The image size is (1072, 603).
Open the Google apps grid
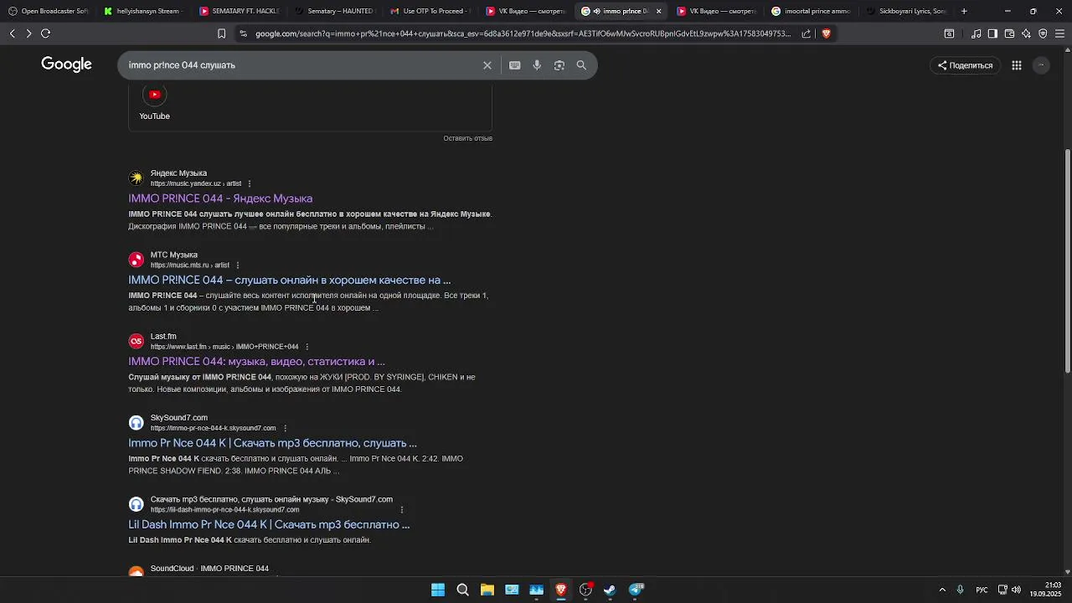coord(1017,65)
